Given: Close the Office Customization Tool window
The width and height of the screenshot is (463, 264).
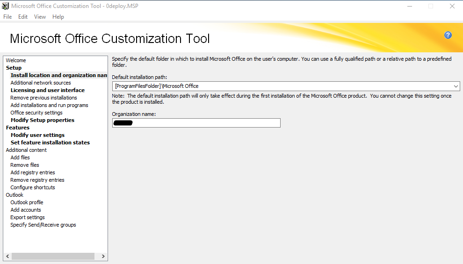Looking at the screenshot, I should point(452,6).
